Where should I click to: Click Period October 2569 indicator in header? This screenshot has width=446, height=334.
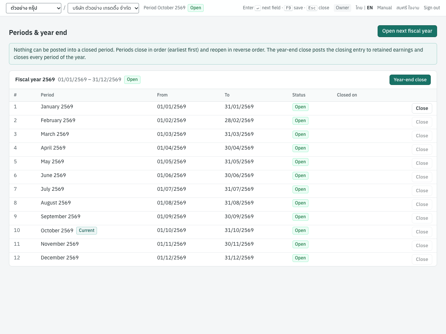[164, 8]
